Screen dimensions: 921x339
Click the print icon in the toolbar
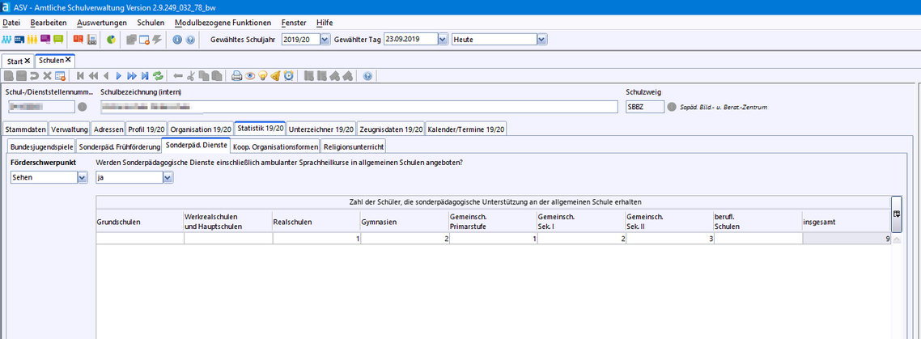coord(236,76)
